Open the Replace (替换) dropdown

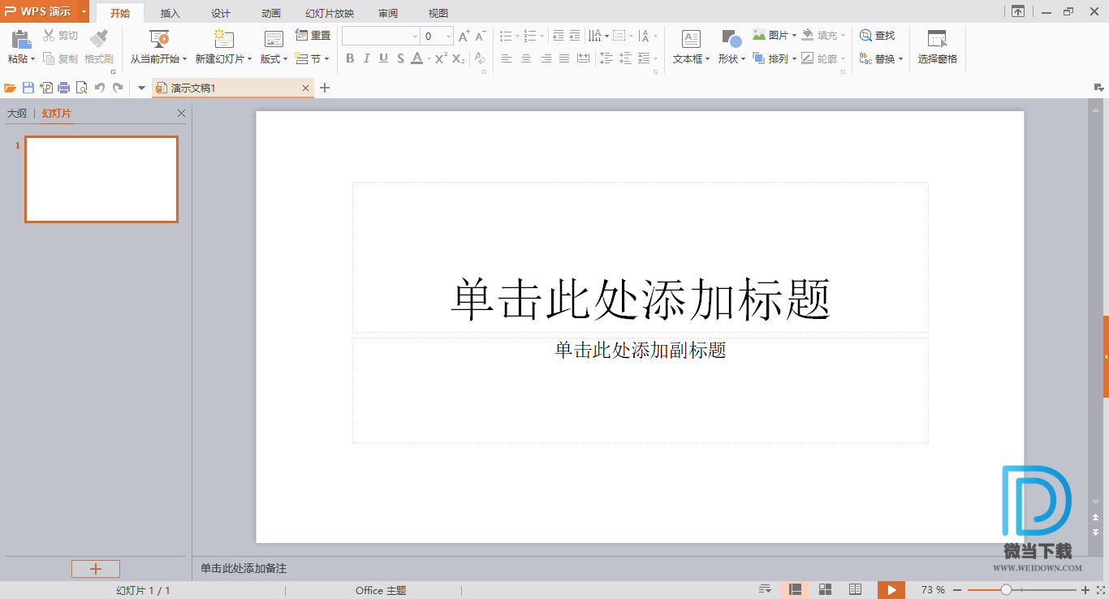click(881, 58)
